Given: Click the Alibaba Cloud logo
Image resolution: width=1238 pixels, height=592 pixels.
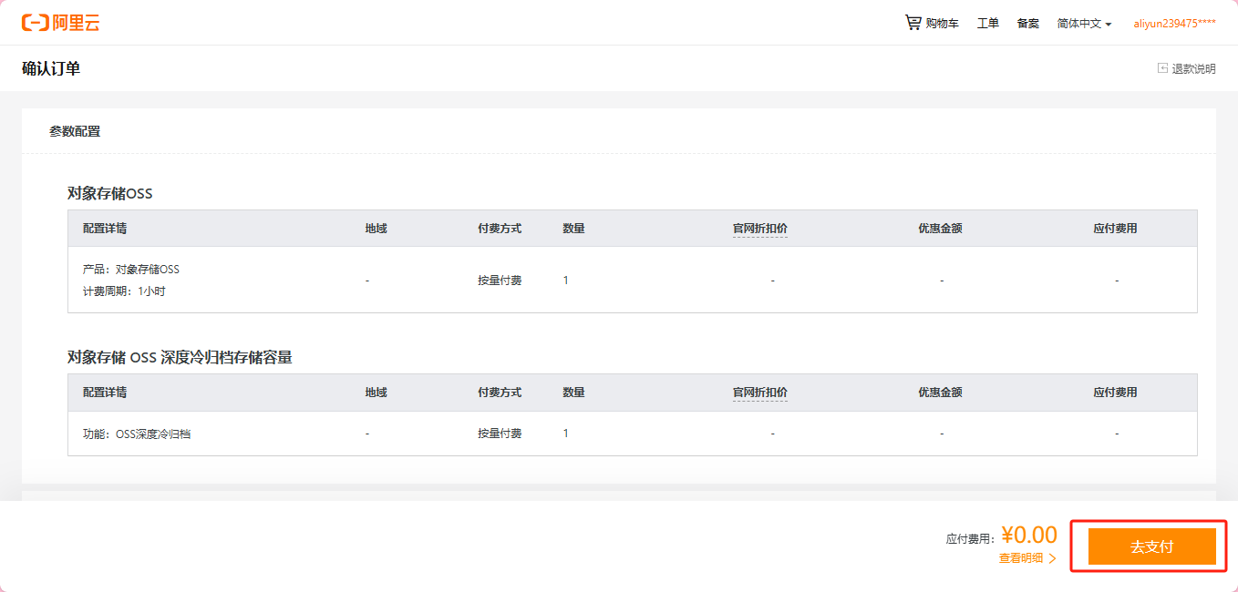Looking at the screenshot, I should coord(61,23).
